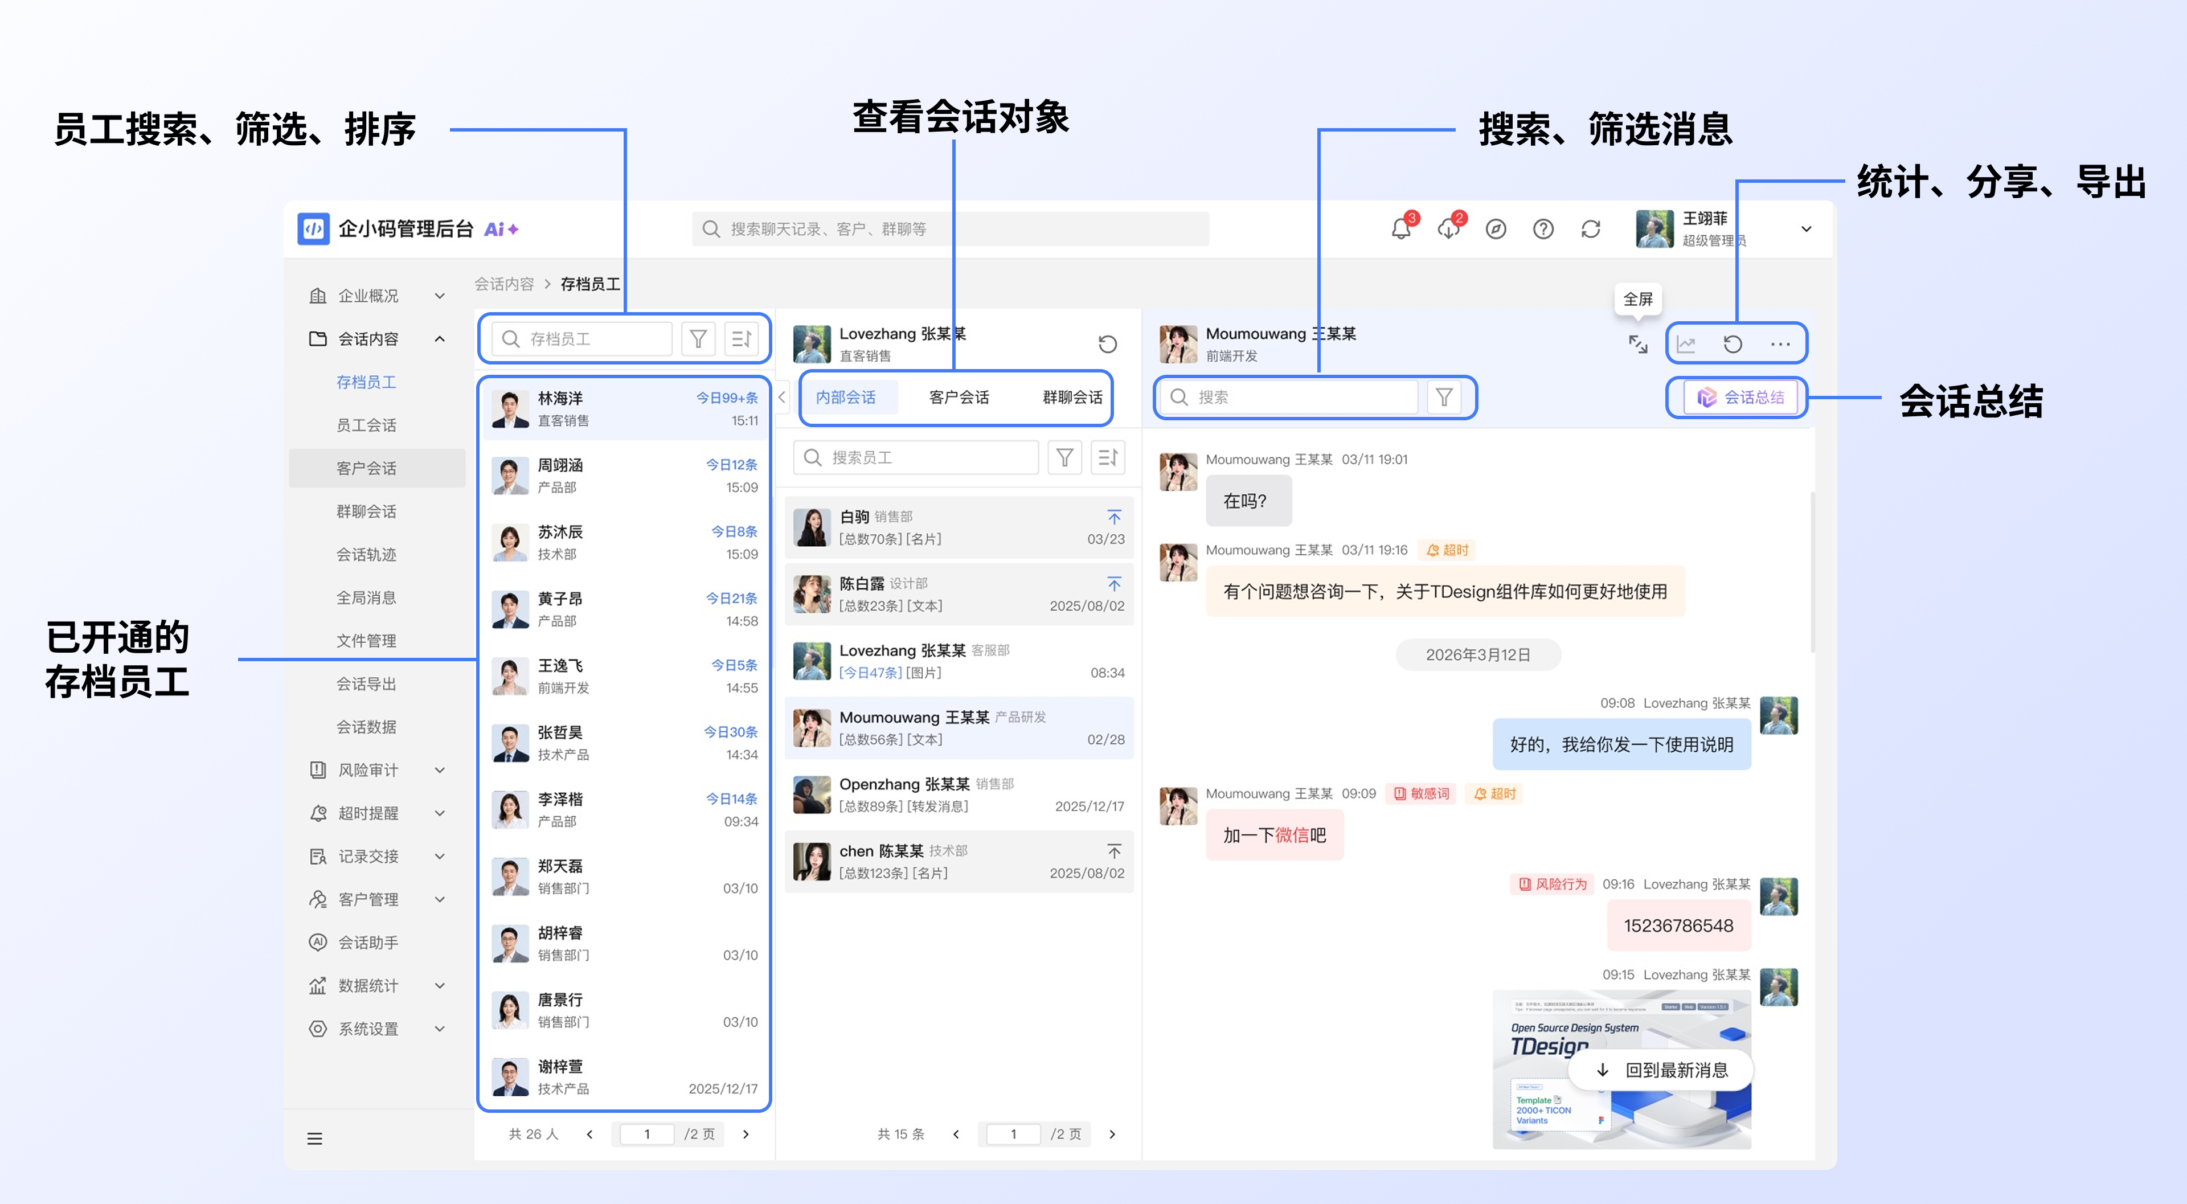The height and width of the screenshot is (1204, 2187).
Task: Open the help question mark icon
Action: (x=1543, y=230)
